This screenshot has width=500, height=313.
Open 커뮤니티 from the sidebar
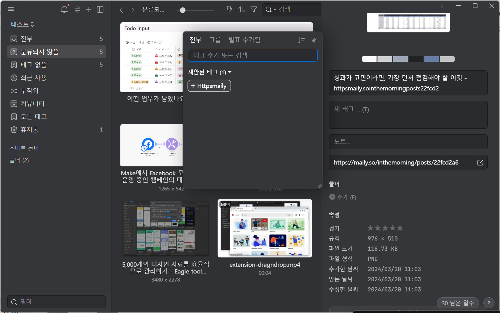(32, 104)
